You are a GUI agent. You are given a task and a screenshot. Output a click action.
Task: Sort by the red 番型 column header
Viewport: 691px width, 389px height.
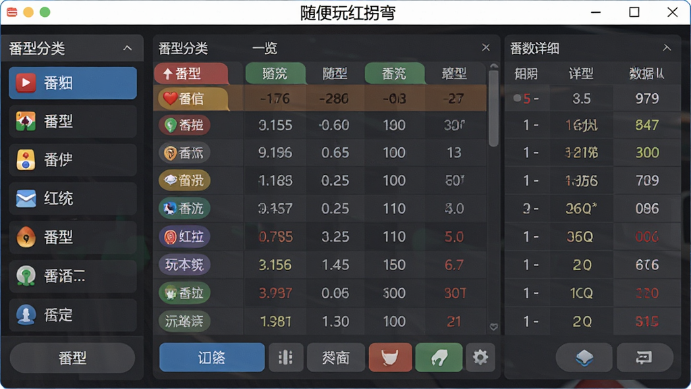pos(191,73)
